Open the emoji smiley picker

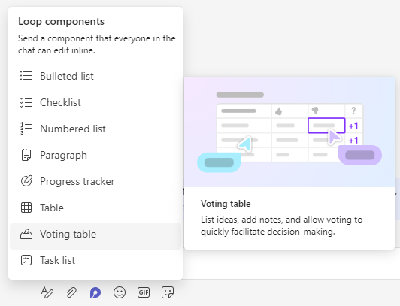120,292
